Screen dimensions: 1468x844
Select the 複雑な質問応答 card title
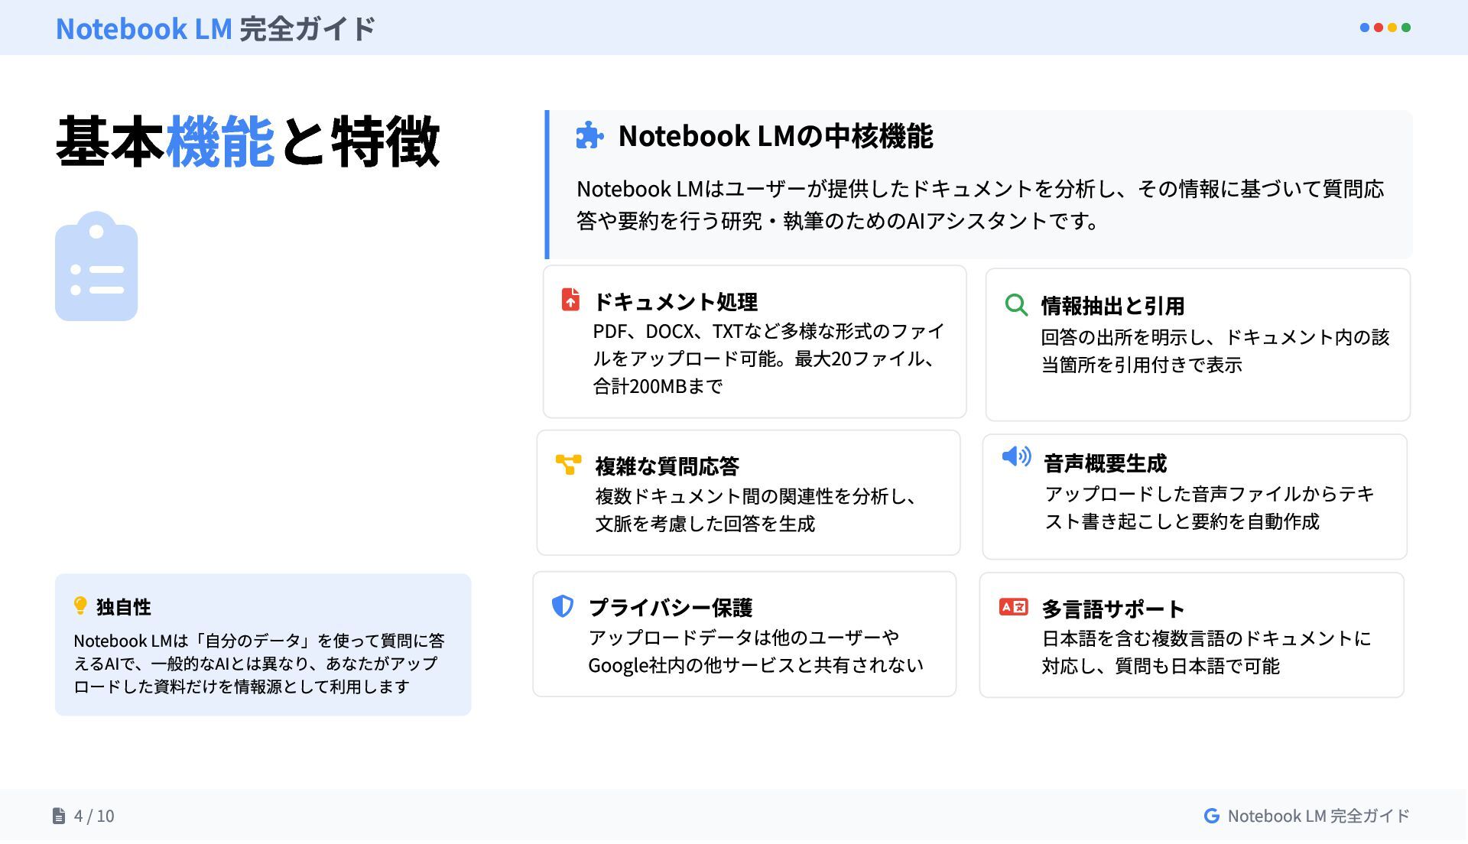(667, 466)
